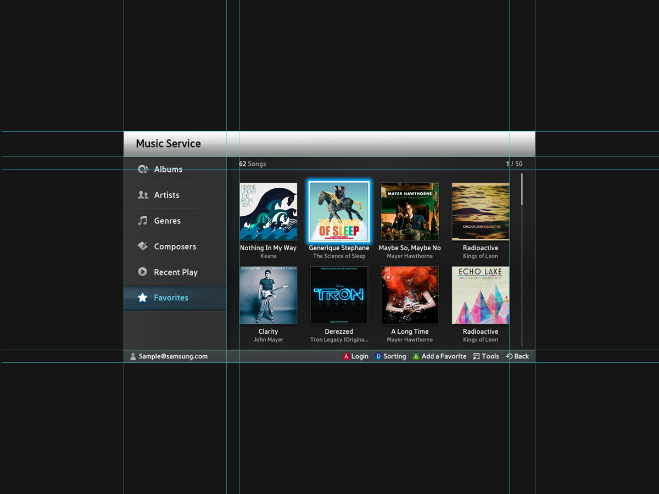Click the red A key icon
The image size is (659, 494).
[346, 356]
